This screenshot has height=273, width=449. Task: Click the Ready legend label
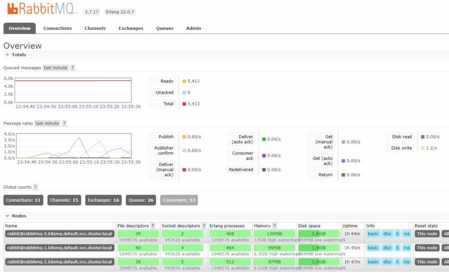pos(162,81)
